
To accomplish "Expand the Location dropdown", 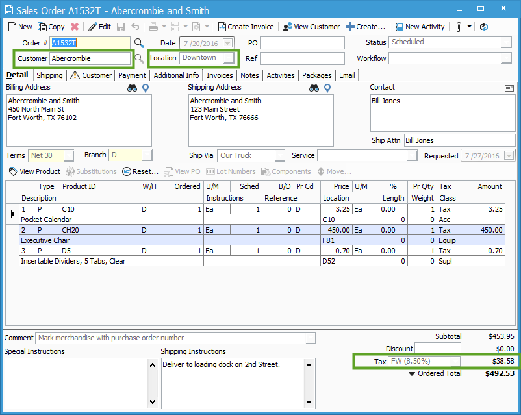I will coord(229,58).
